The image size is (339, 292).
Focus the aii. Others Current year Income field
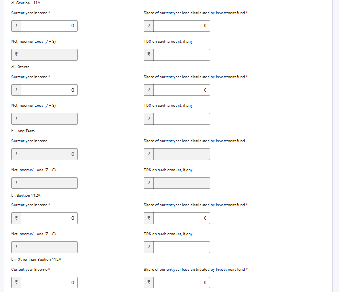coord(49,90)
